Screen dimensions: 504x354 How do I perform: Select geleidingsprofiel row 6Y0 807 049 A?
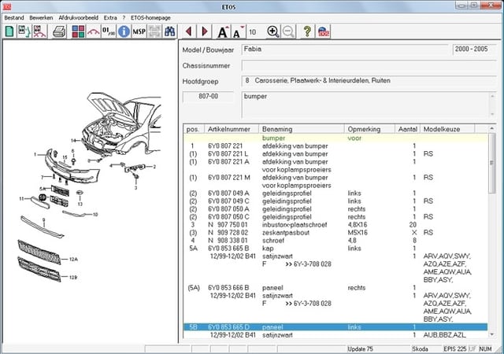coord(335,193)
